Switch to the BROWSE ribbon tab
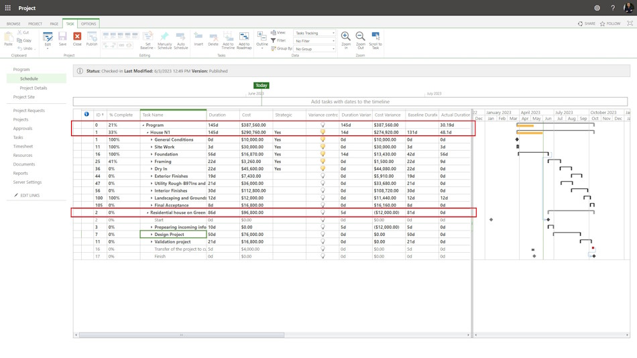 pos(13,24)
